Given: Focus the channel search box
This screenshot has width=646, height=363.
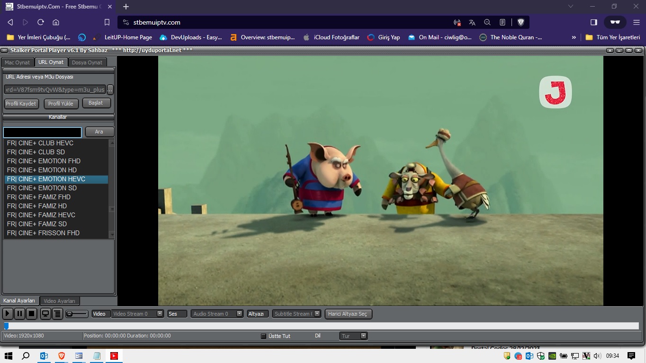Looking at the screenshot, I should click(43, 132).
